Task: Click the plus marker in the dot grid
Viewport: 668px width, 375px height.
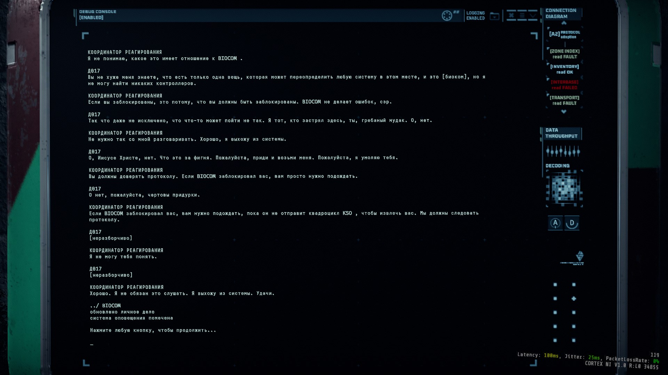Action: tap(574, 299)
